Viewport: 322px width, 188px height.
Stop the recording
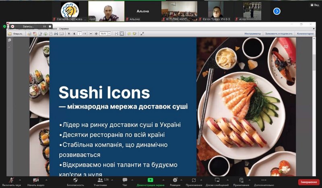pos(50,26)
